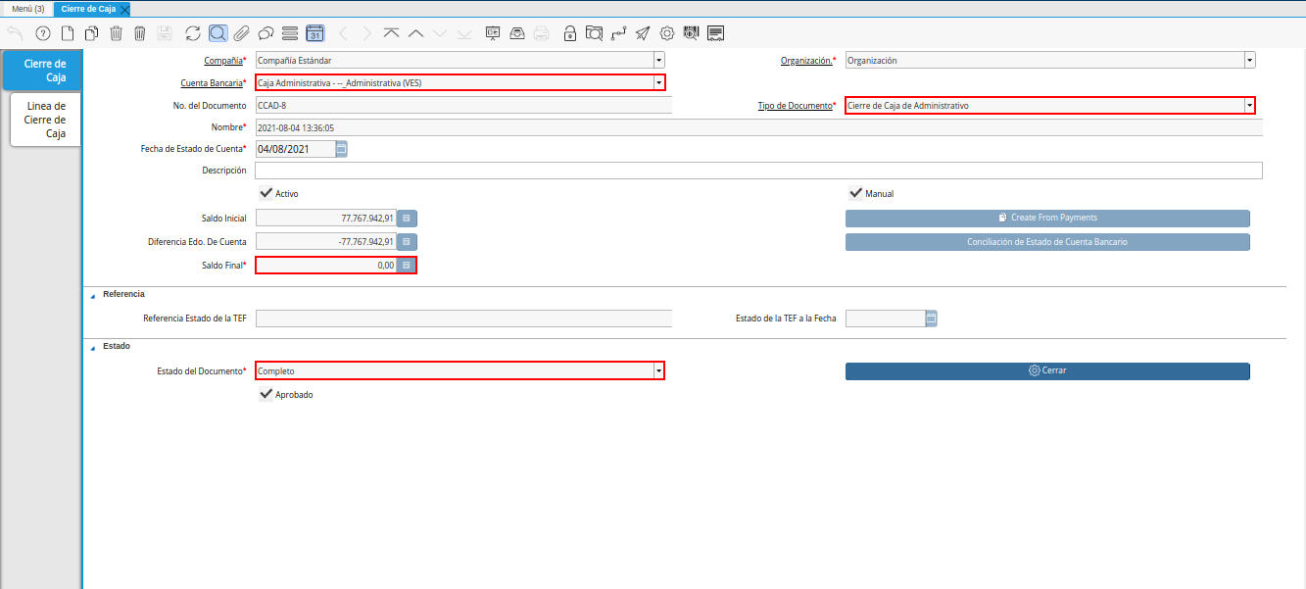Open calculator for Diferencia Edo. De Cuenta
This screenshot has width=1306, height=589.
(407, 241)
